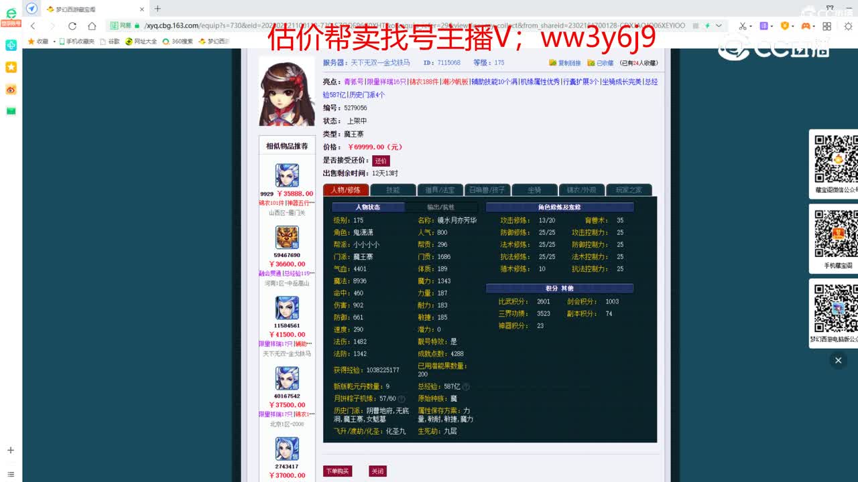Switch to the 道具/法宝 tab
858x482 pixels.
[440, 190]
